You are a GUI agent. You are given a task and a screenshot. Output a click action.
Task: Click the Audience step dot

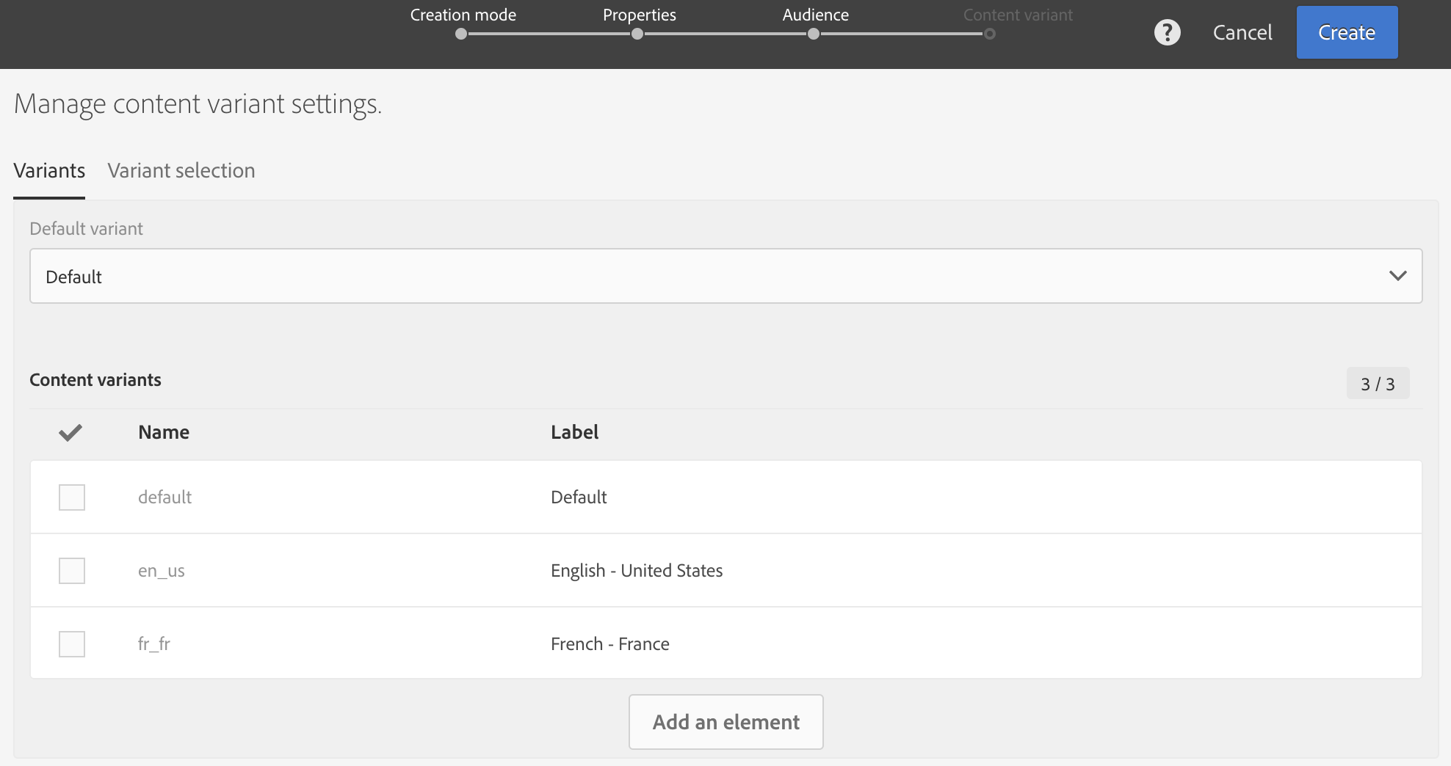point(814,34)
